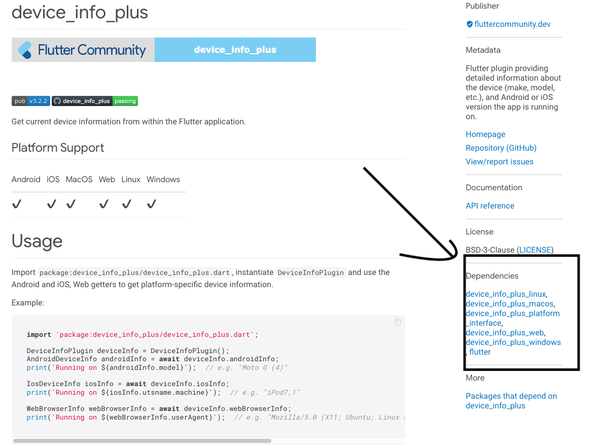Click the Example: label

pyautogui.click(x=28, y=302)
